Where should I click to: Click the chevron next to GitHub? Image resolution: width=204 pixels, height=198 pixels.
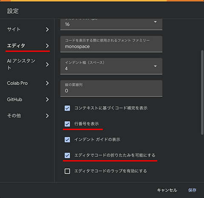47,99
